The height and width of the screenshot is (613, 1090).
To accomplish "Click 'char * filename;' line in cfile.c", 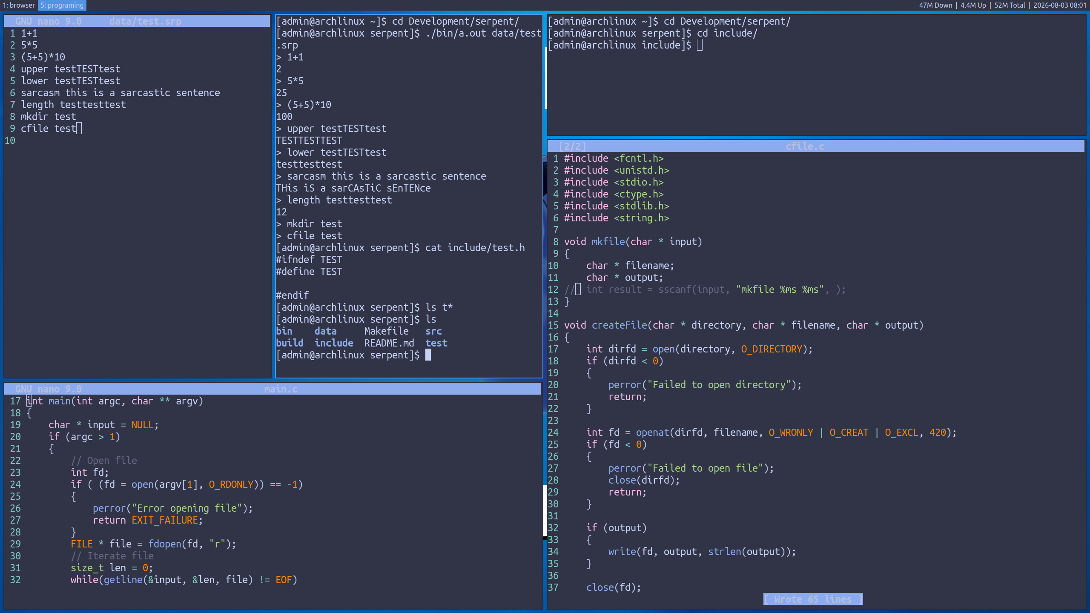I will point(631,266).
